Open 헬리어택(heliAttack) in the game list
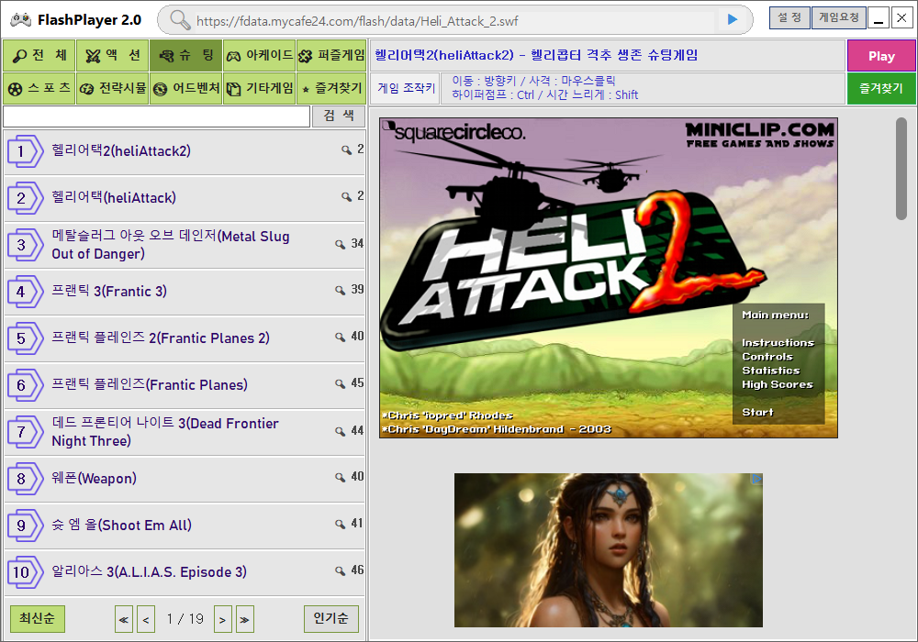This screenshot has width=918, height=642. 184,198
